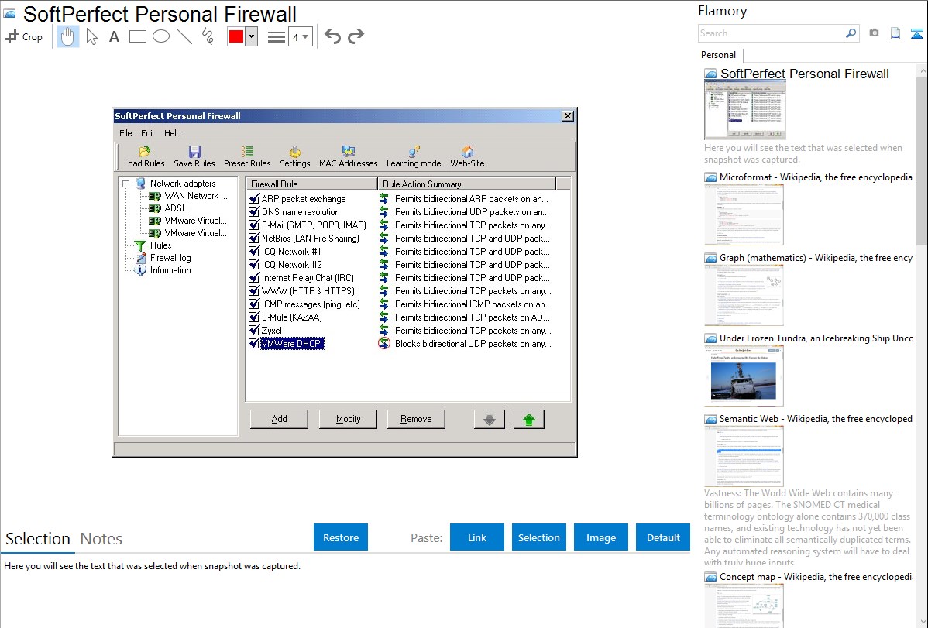This screenshot has height=628, width=928.
Task: Click the Crop tool
Action: click(x=24, y=36)
